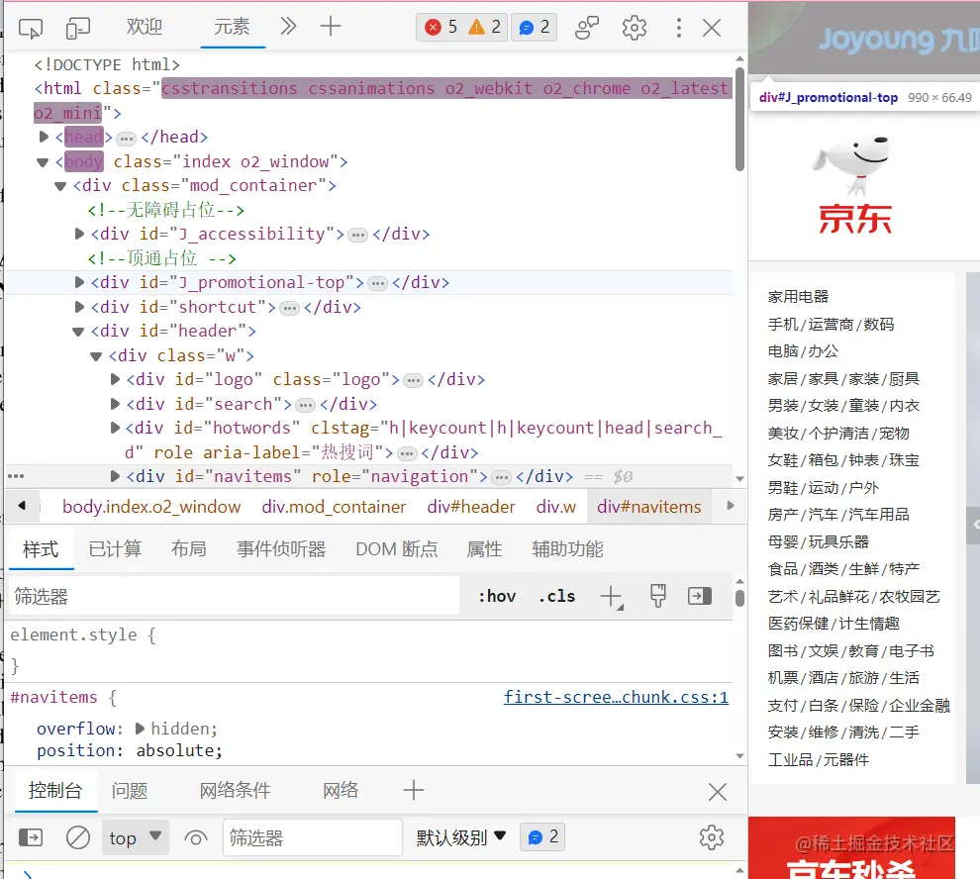The width and height of the screenshot is (980, 879).
Task: Expand the shortcut div node
Action: tap(79, 307)
